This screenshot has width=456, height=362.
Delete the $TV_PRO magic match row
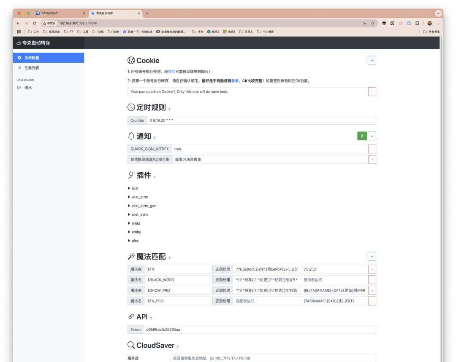(x=372, y=301)
